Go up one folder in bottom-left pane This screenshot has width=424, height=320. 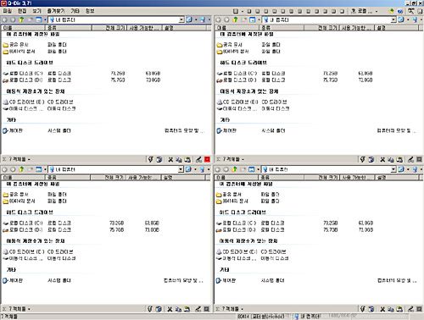point(21,169)
